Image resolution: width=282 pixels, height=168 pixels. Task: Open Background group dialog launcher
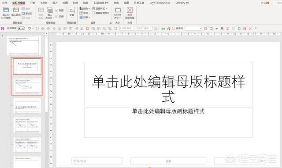coord(111,23)
